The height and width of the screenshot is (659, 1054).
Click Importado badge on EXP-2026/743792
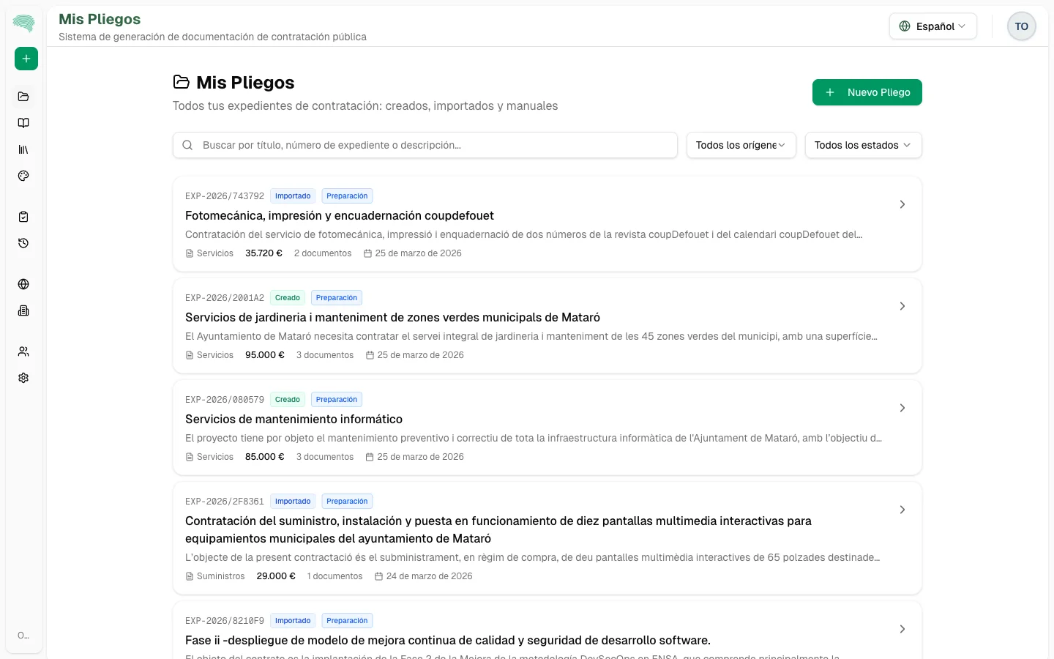tap(293, 196)
